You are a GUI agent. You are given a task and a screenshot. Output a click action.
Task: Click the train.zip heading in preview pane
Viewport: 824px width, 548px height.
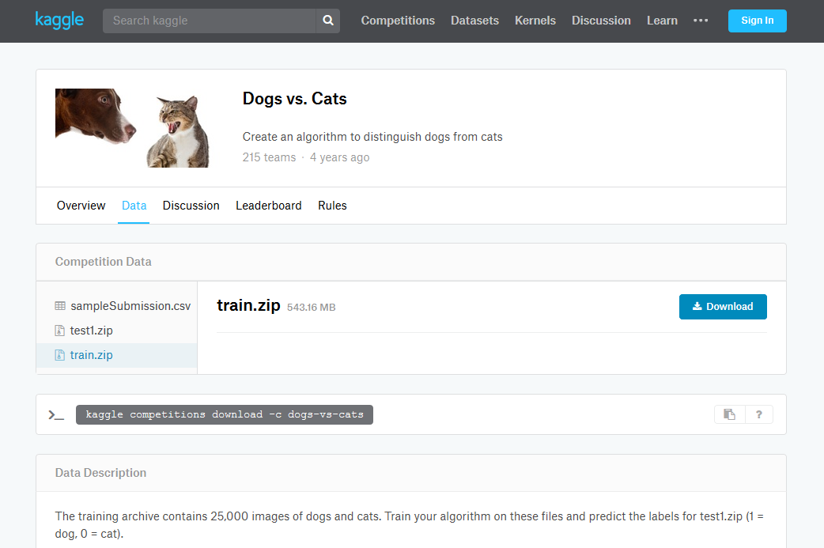click(248, 305)
